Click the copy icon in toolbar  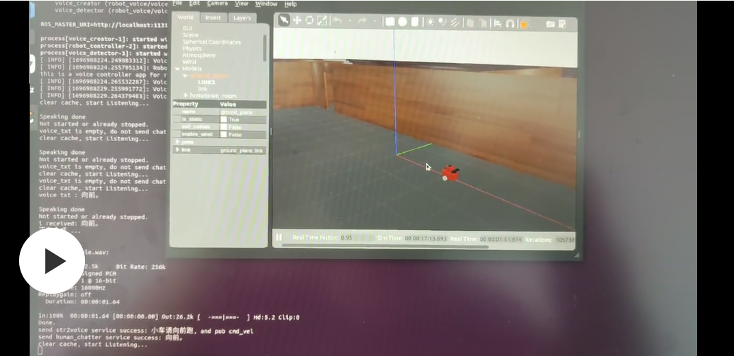470,23
